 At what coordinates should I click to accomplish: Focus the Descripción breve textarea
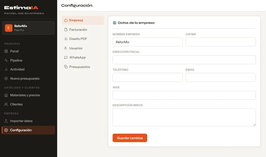(x=184, y=117)
